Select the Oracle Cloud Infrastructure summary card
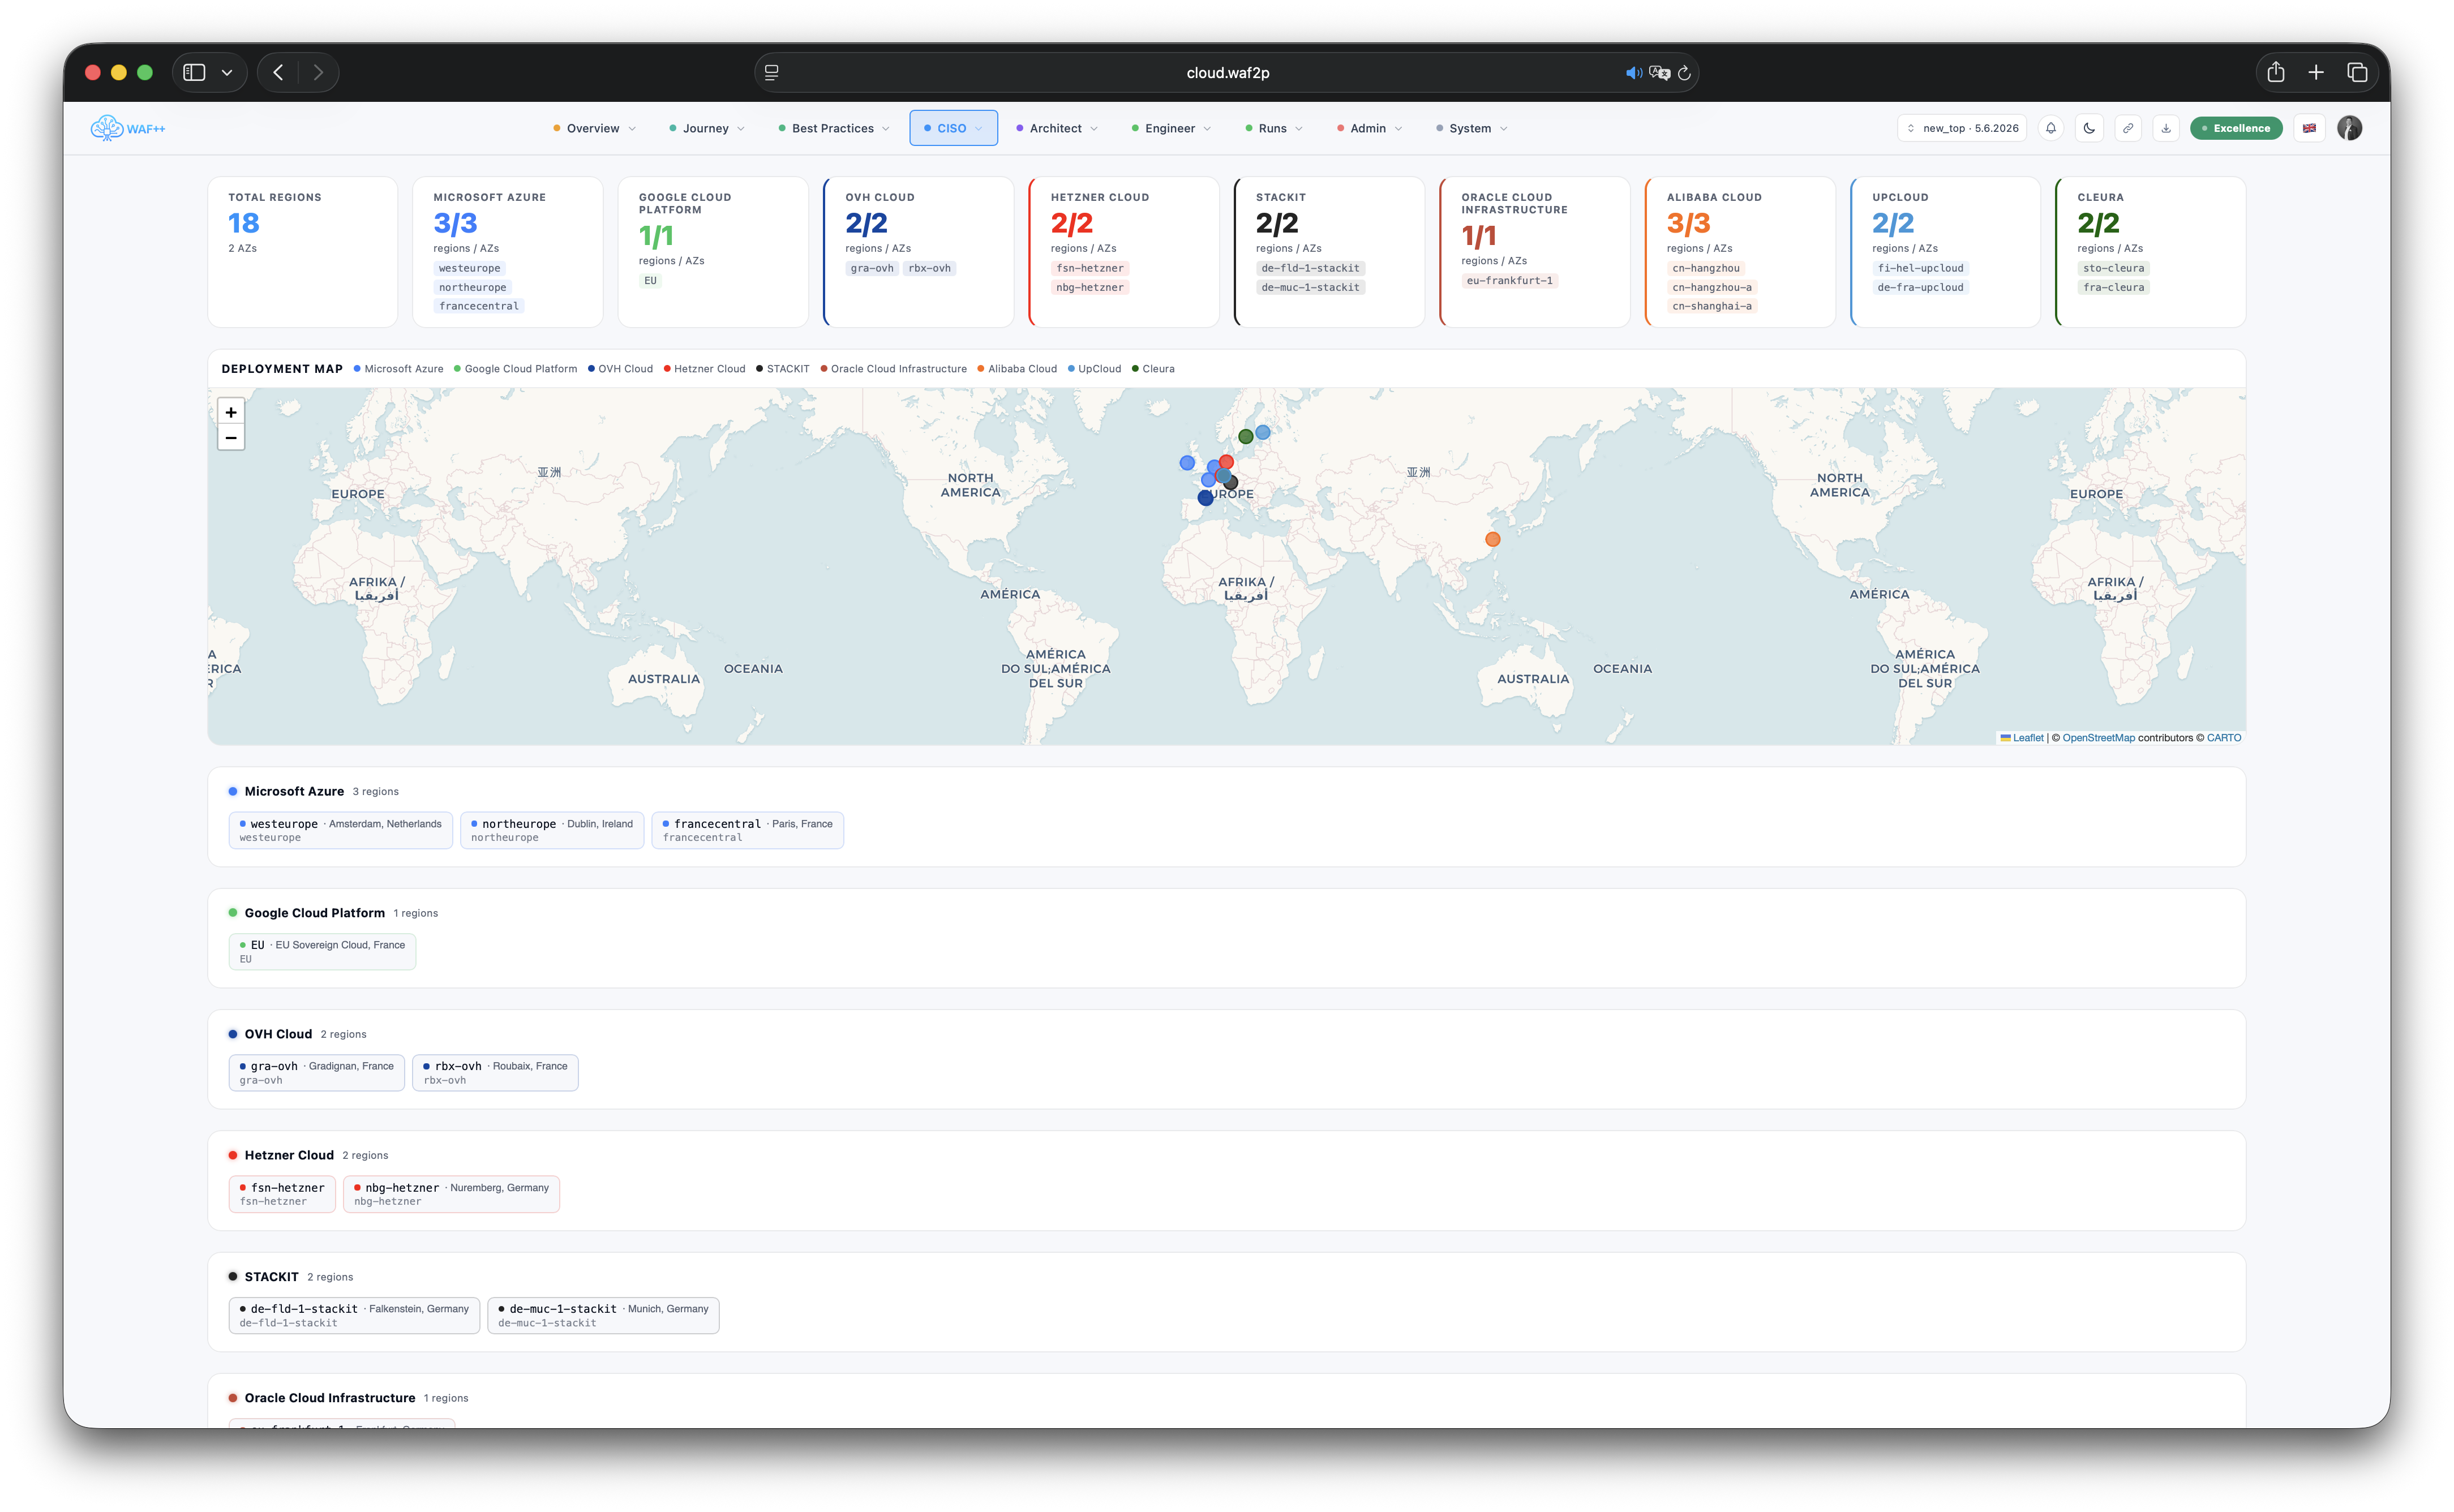Image resolution: width=2454 pixels, height=1512 pixels. tap(1534, 252)
